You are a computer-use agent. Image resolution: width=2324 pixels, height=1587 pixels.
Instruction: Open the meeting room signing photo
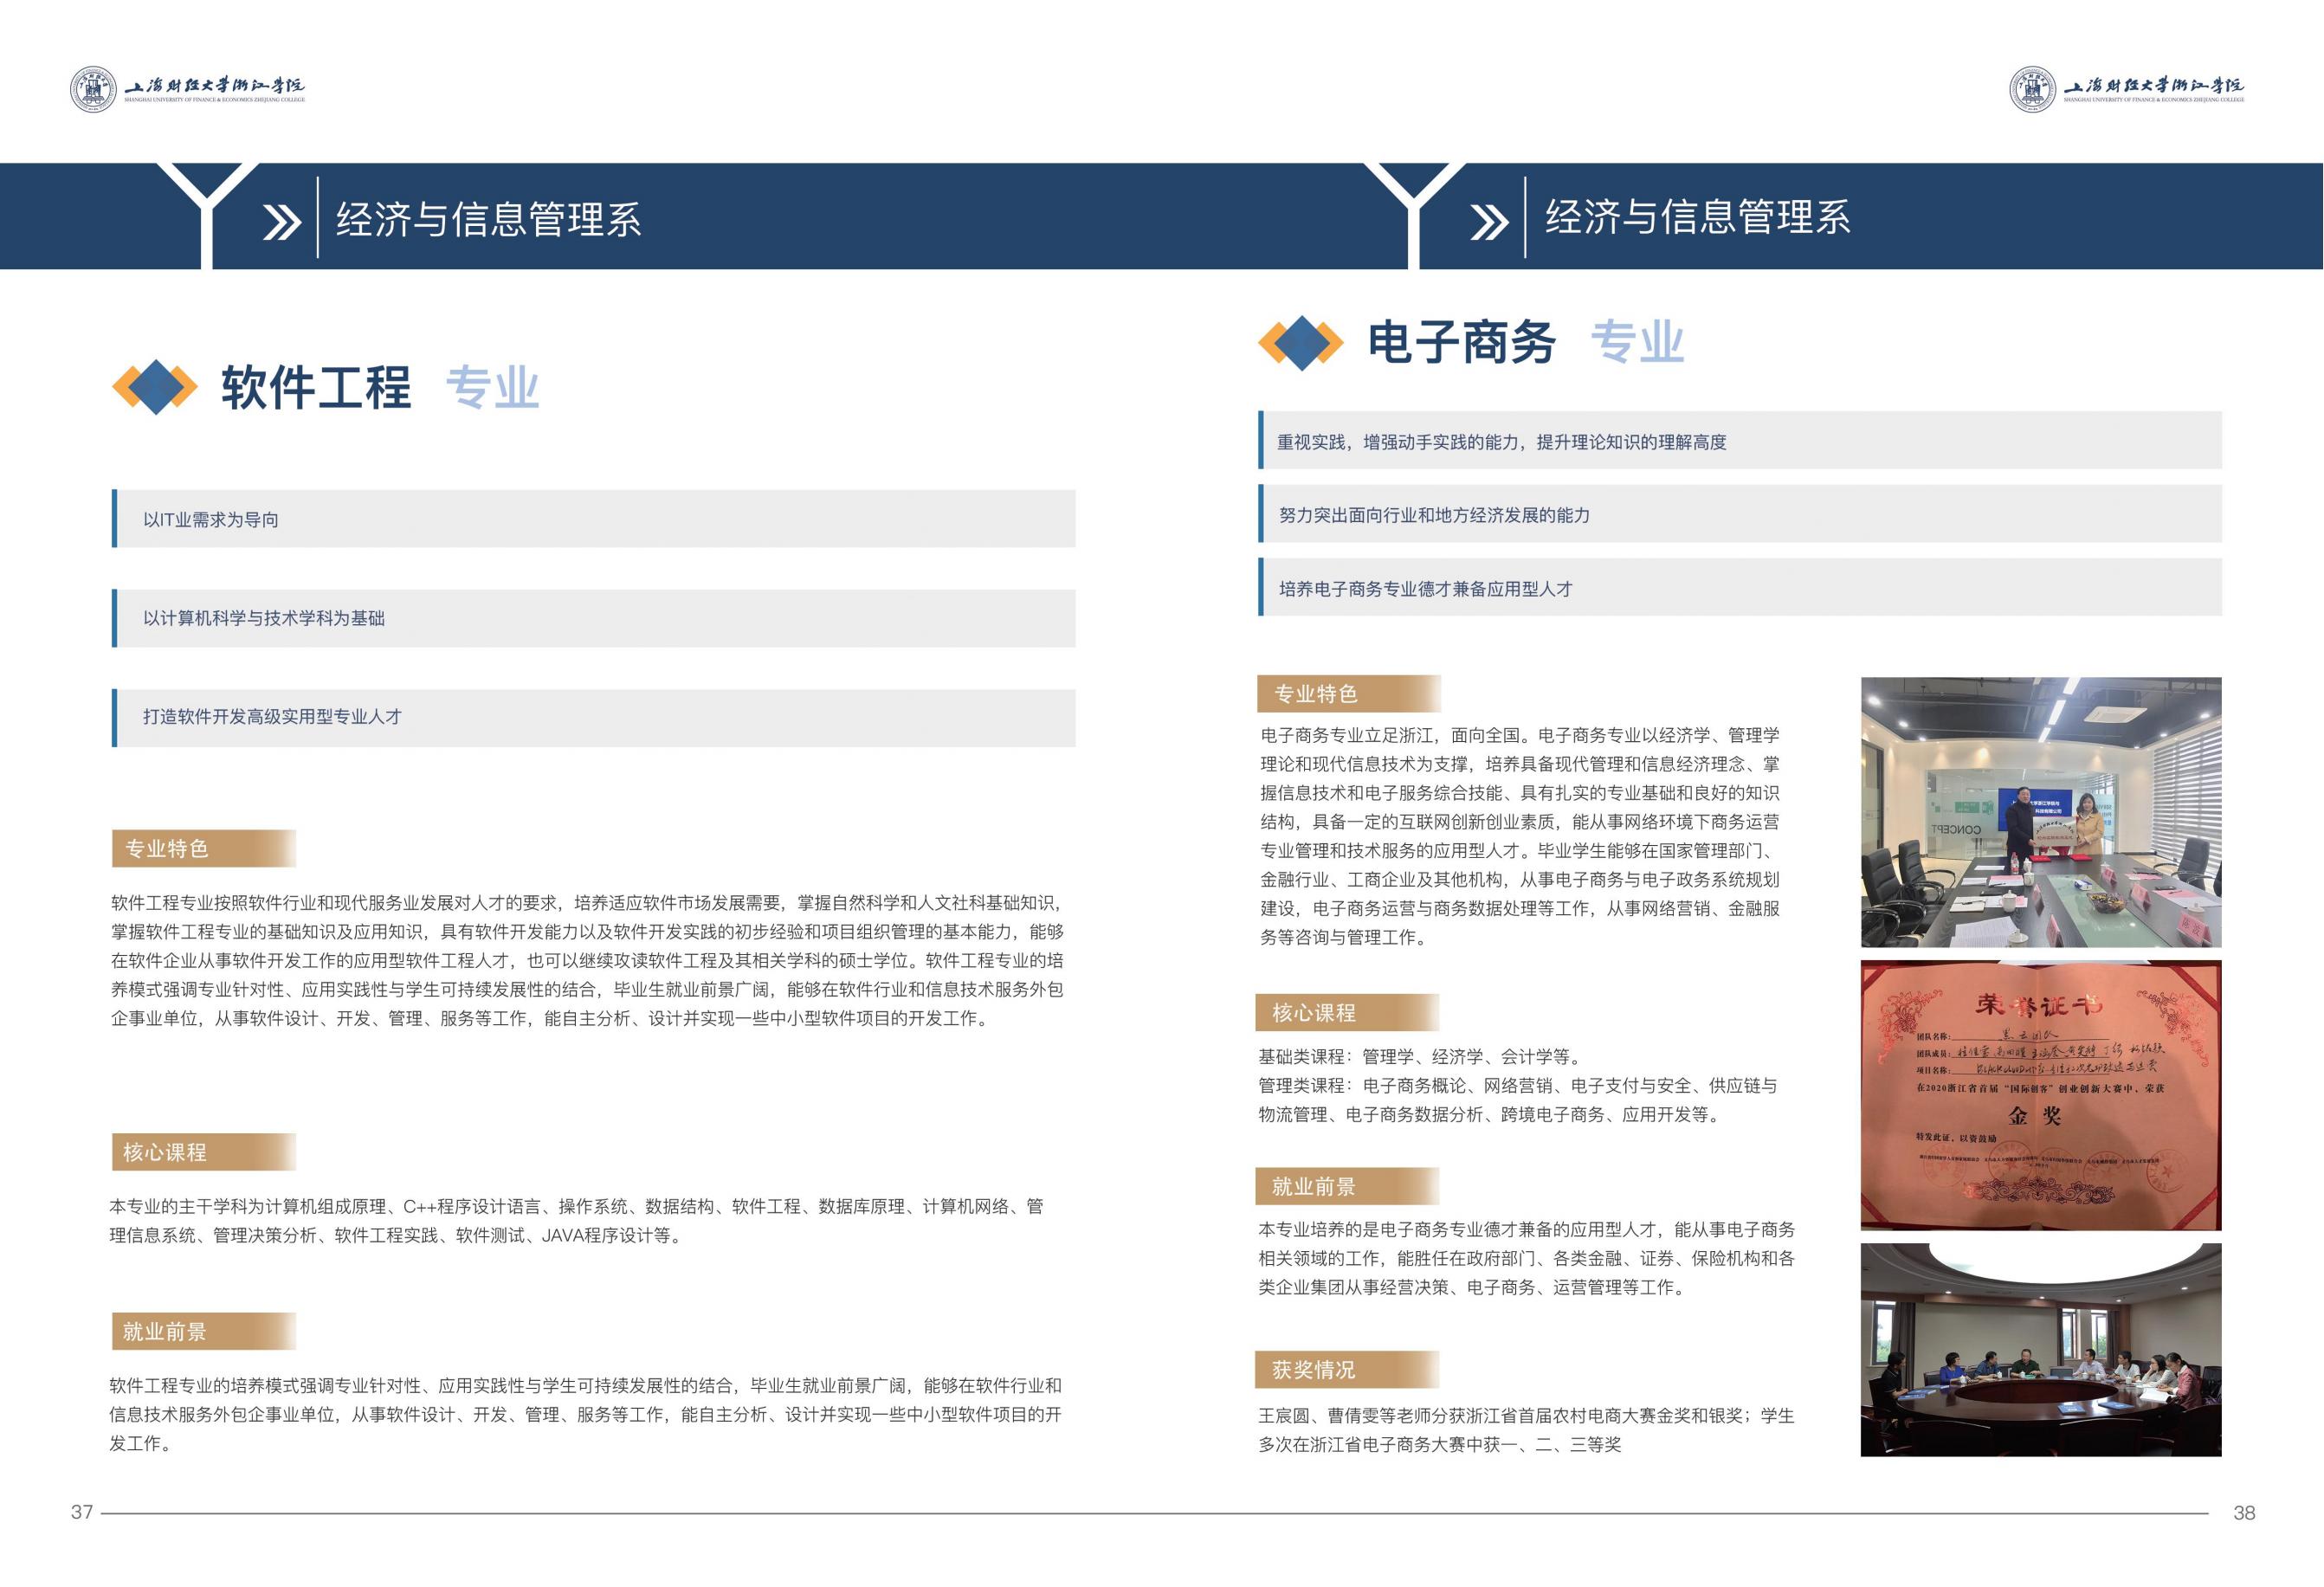click(2040, 812)
